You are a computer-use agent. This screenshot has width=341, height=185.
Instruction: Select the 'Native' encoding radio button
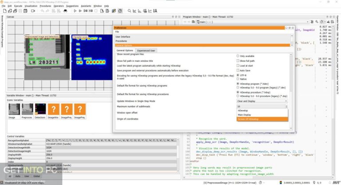238,79
